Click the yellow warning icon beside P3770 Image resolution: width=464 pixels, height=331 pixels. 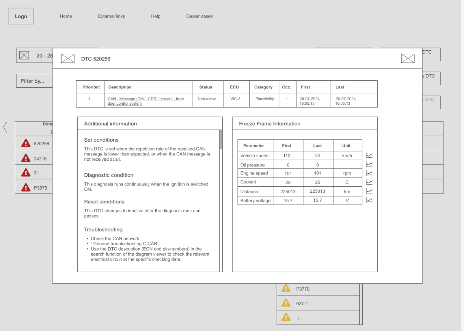click(x=285, y=288)
